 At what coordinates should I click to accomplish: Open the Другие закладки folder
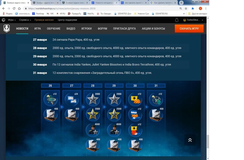click(197, 14)
